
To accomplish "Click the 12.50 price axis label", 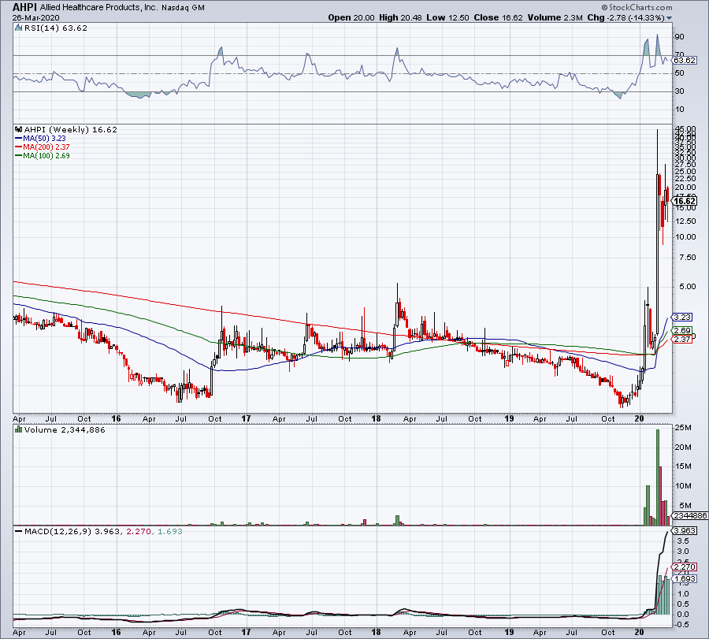I will [685, 221].
